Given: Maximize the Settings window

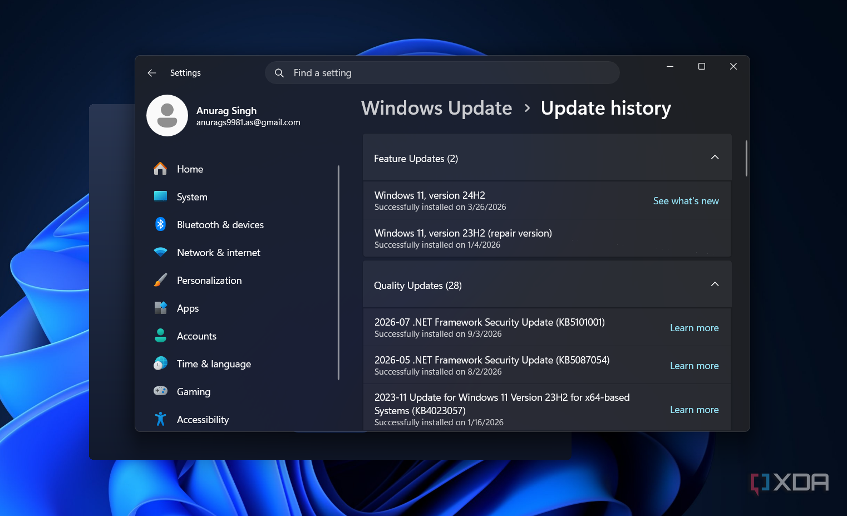Looking at the screenshot, I should click(x=702, y=66).
